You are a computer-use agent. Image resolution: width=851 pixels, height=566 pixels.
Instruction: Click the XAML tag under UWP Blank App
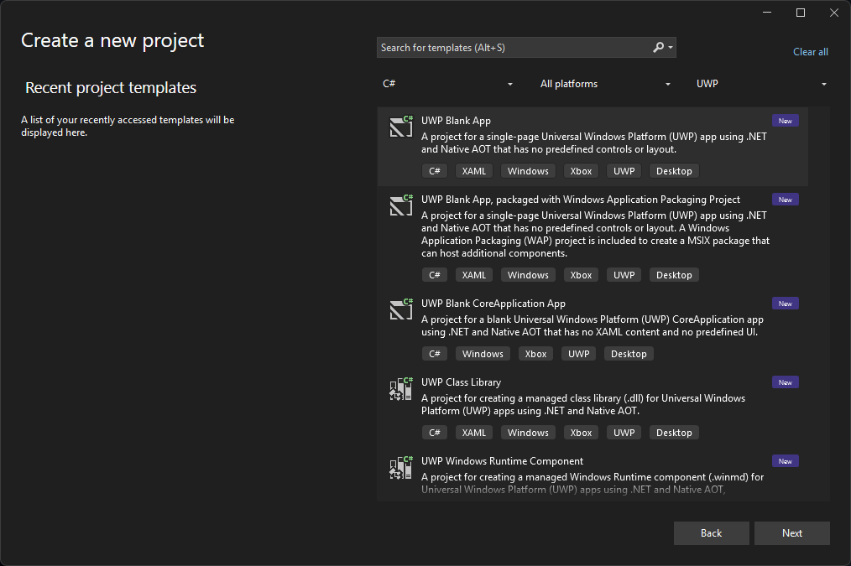pos(474,171)
